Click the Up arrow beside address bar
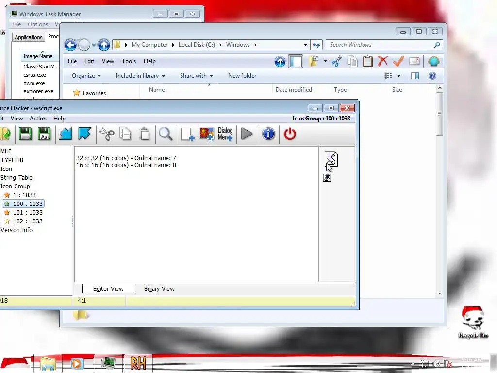This screenshot has height=373, width=497. [x=104, y=45]
